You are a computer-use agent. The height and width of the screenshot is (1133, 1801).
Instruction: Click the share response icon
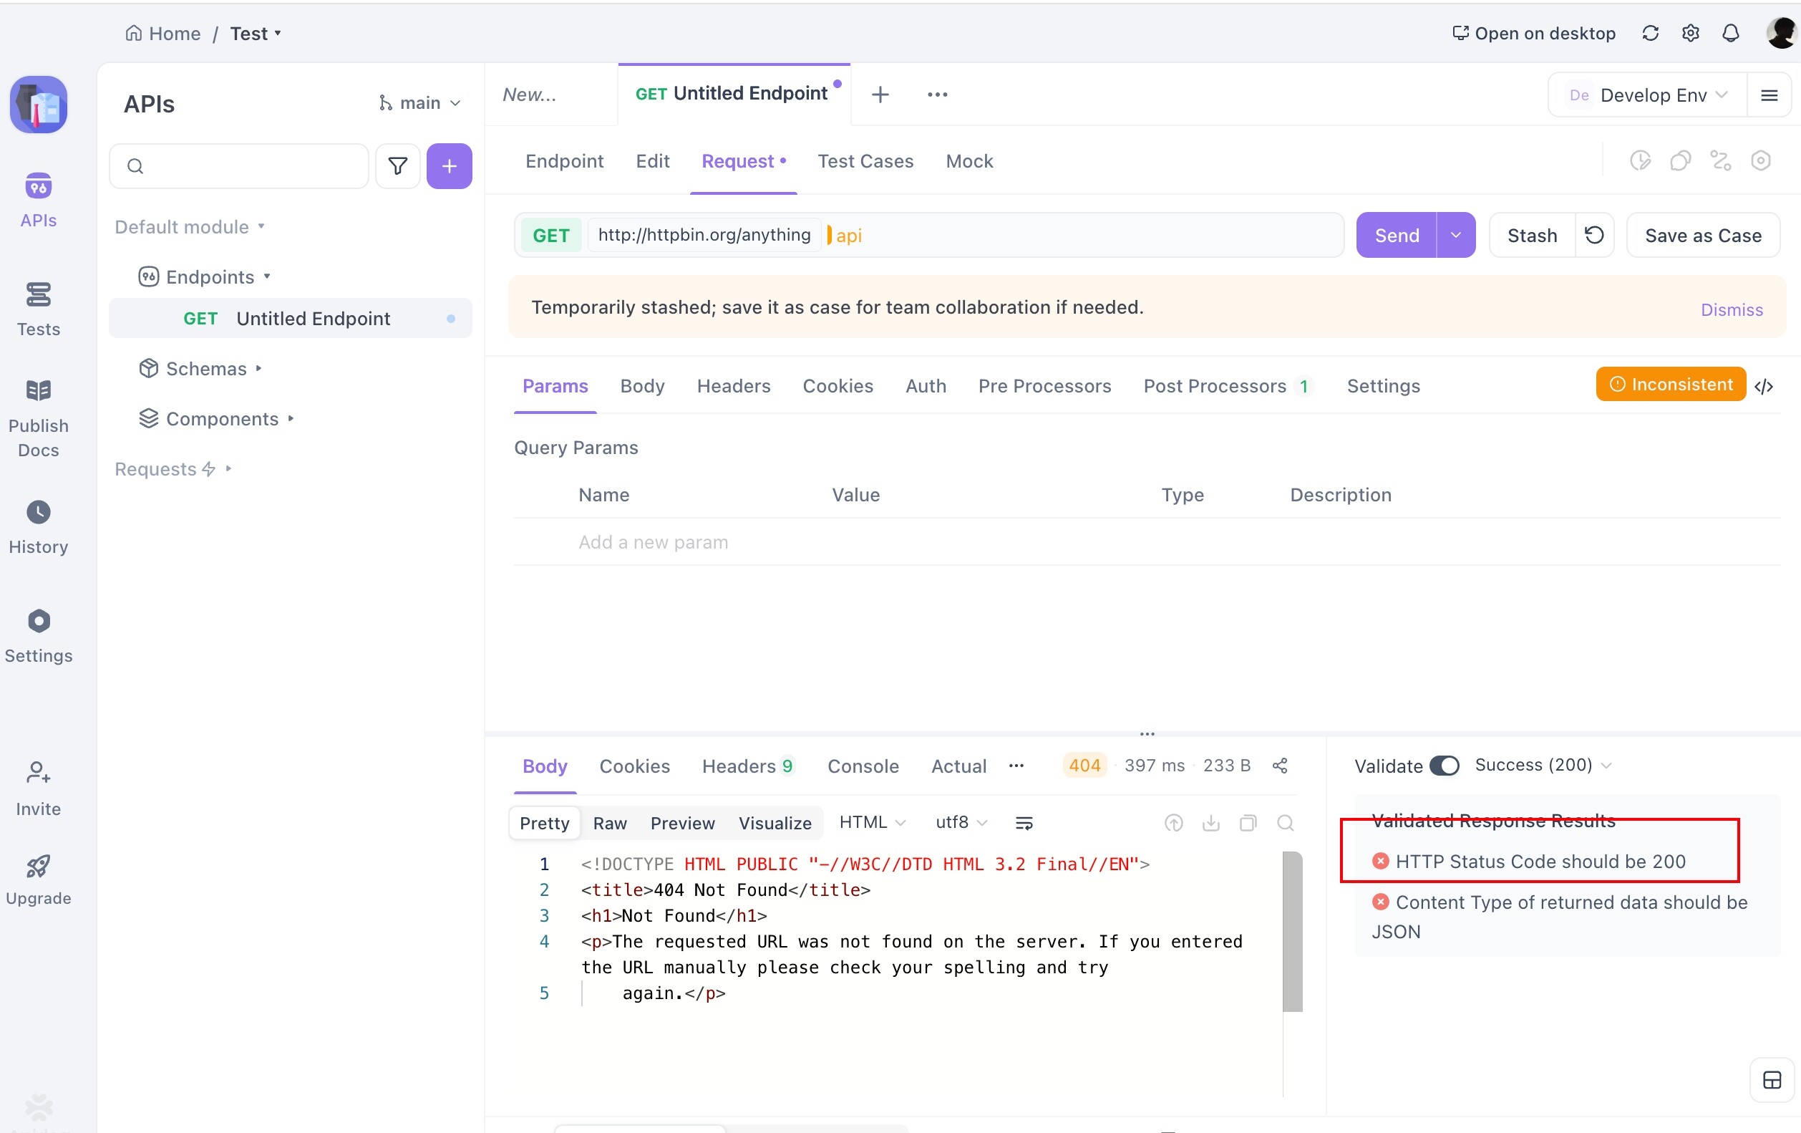pyautogui.click(x=1280, y=765)
